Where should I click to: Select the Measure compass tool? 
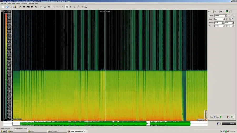[86, 7]
